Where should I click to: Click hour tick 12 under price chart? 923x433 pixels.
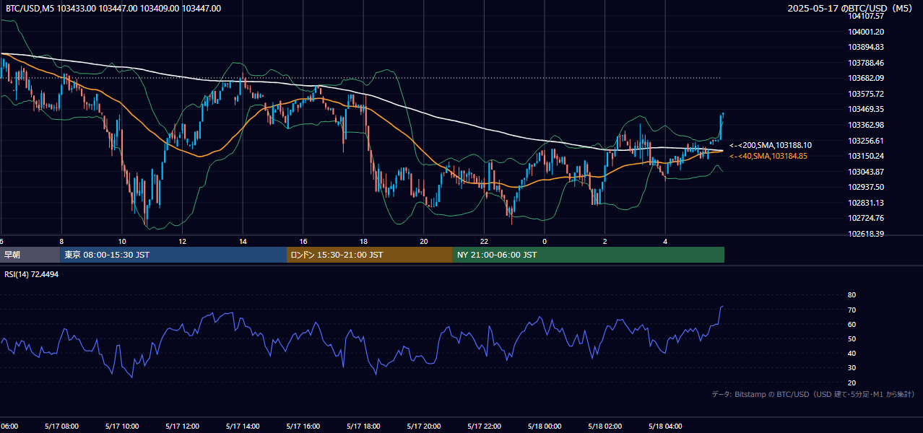click(x=182, y=241)
